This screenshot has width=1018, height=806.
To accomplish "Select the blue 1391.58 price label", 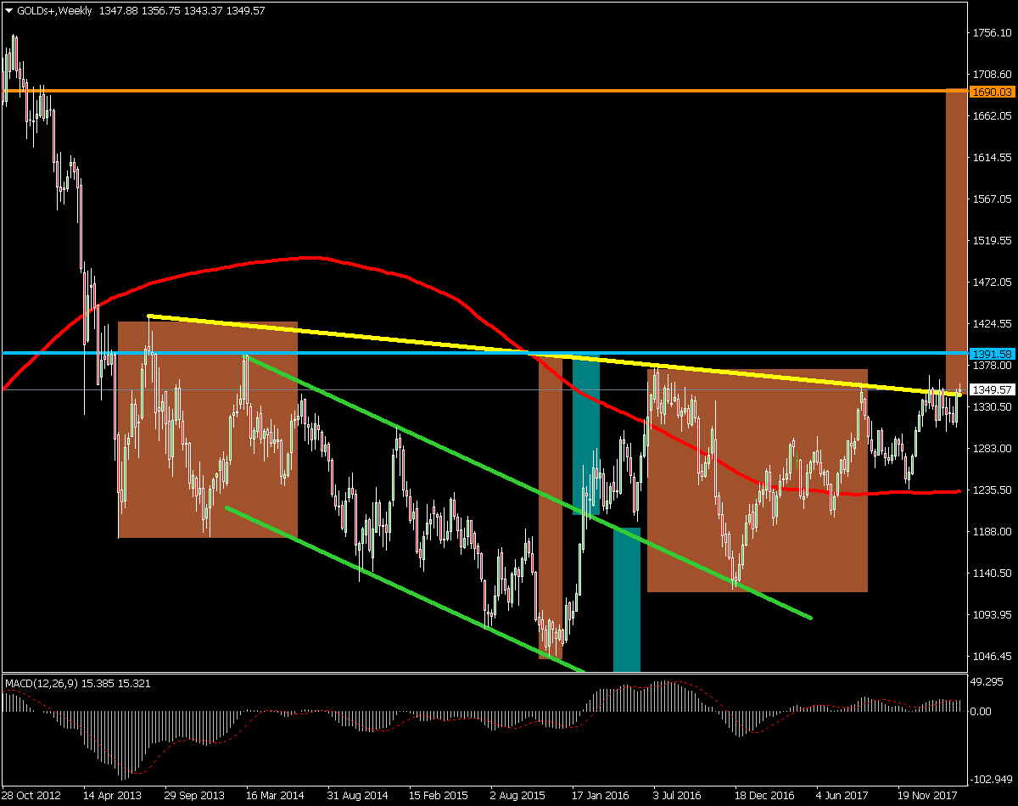I will 991,353.
